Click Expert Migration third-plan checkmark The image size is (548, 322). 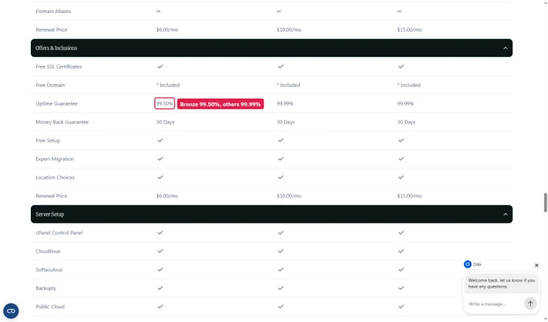401,159
